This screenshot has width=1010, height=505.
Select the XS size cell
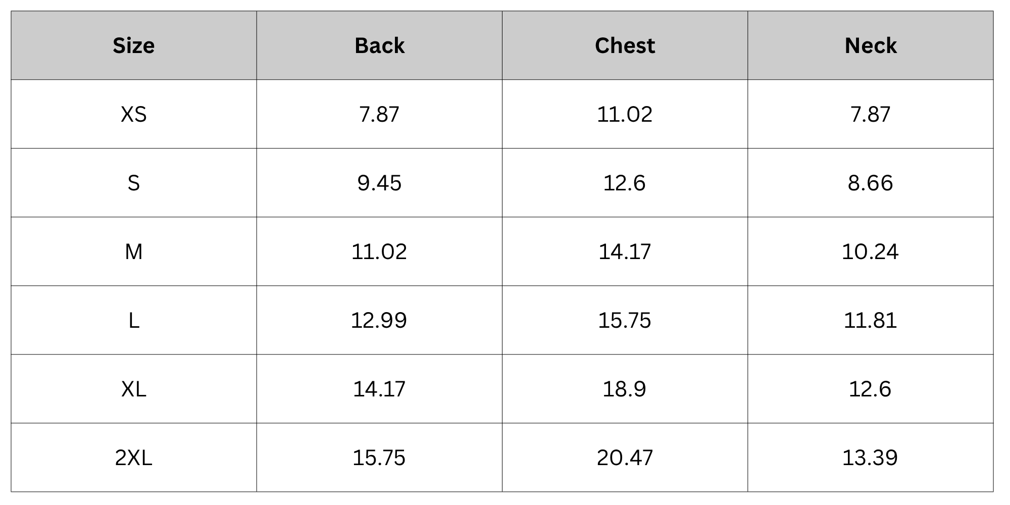coord(134,114)
